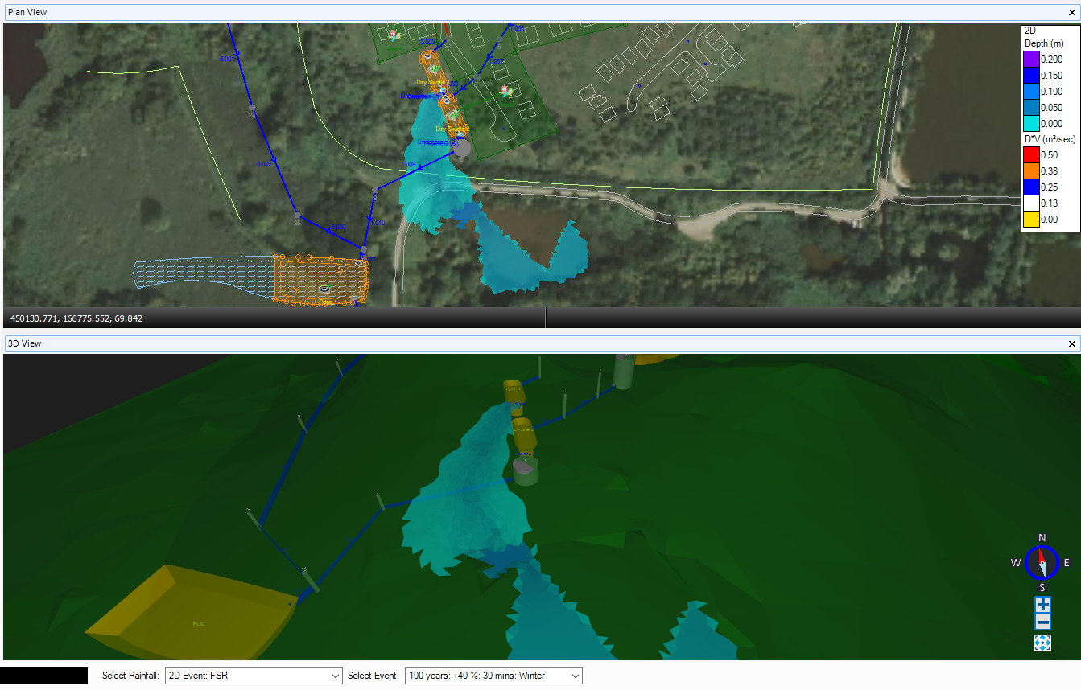1081x690 pixels.
Task: Click the N label on the compass
Action: 1042,538
